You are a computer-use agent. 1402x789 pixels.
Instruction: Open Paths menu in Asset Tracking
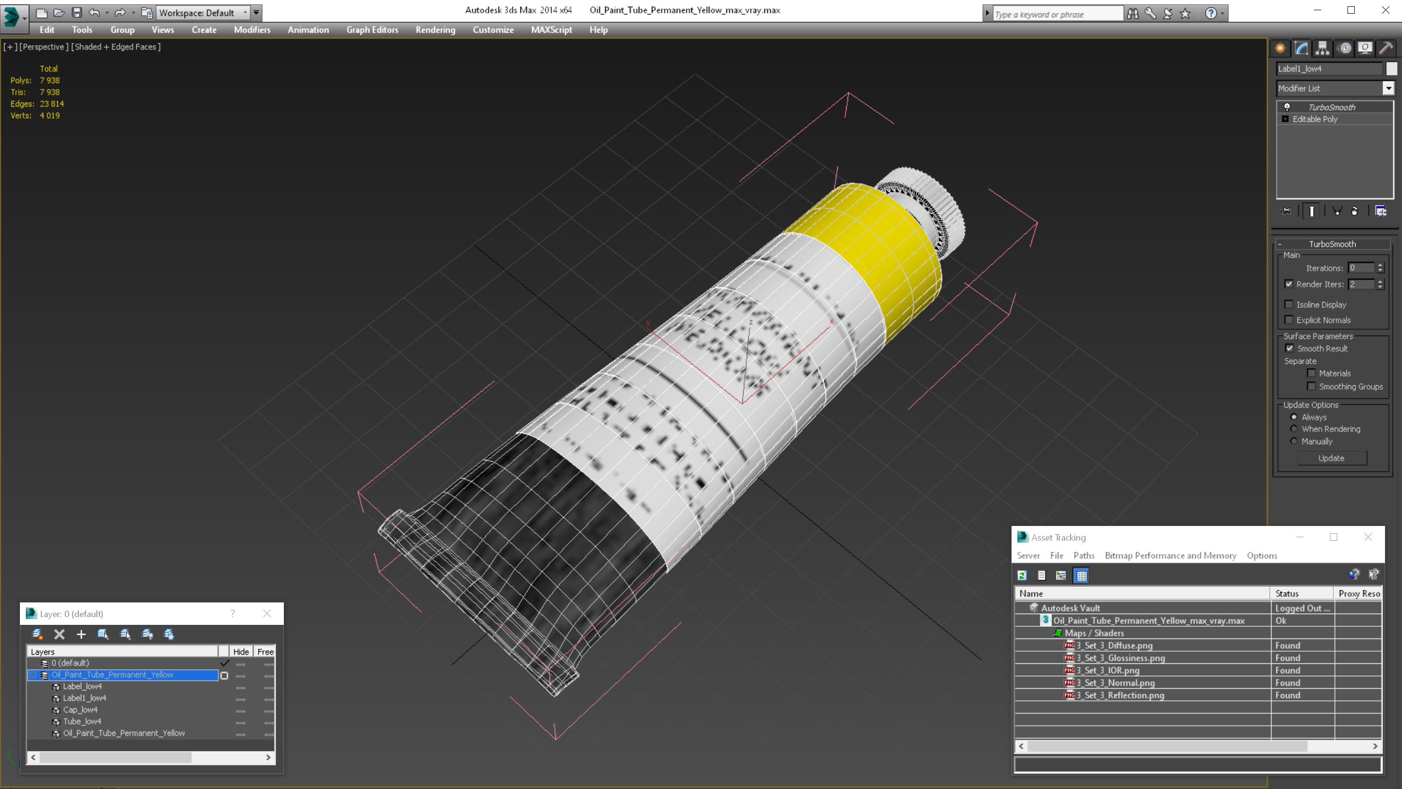click(x=1084, y=555)
